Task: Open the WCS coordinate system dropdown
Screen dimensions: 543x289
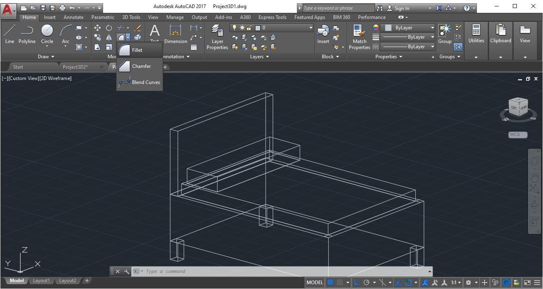Action: click(518, 135)
